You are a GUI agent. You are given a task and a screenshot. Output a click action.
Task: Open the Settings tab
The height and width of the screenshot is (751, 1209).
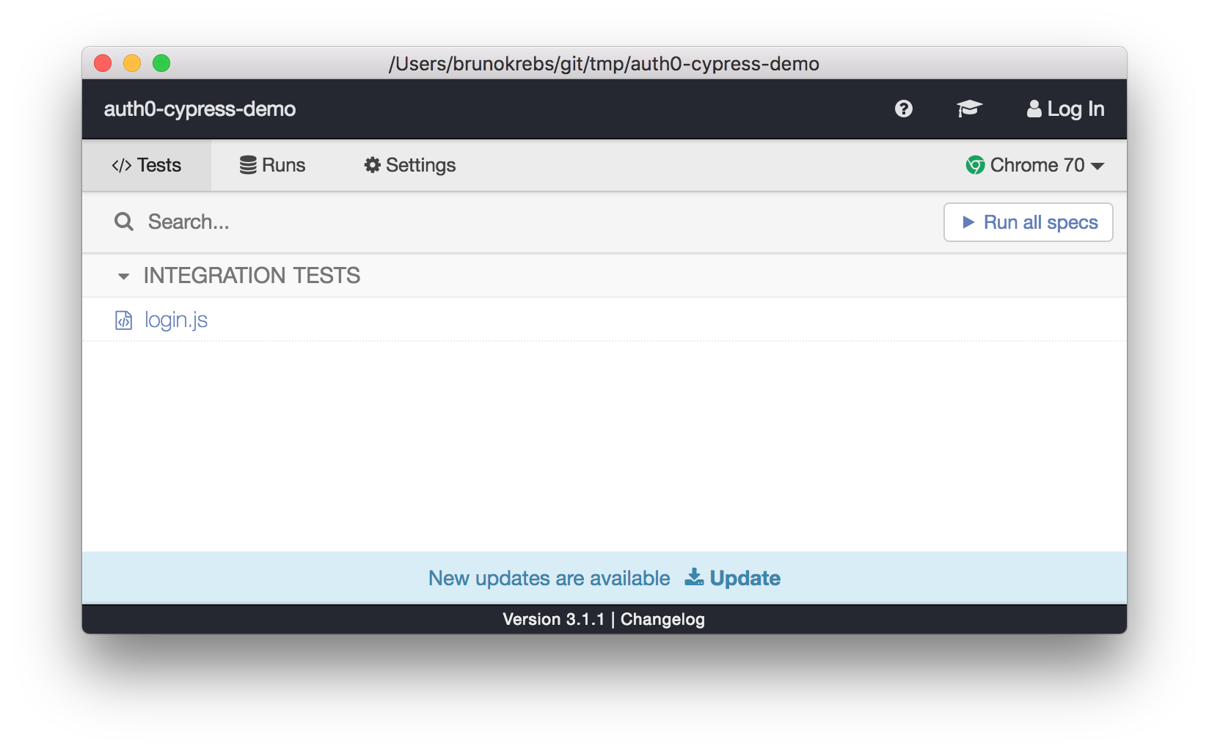410,165
